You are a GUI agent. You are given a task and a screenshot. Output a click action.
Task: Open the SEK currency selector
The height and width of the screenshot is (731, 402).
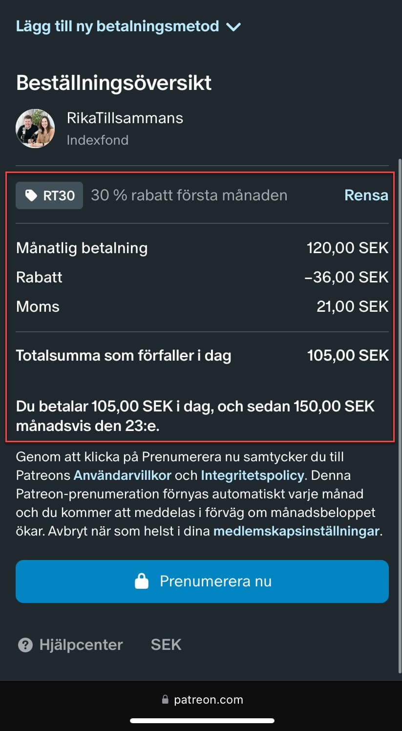[166, 645]
